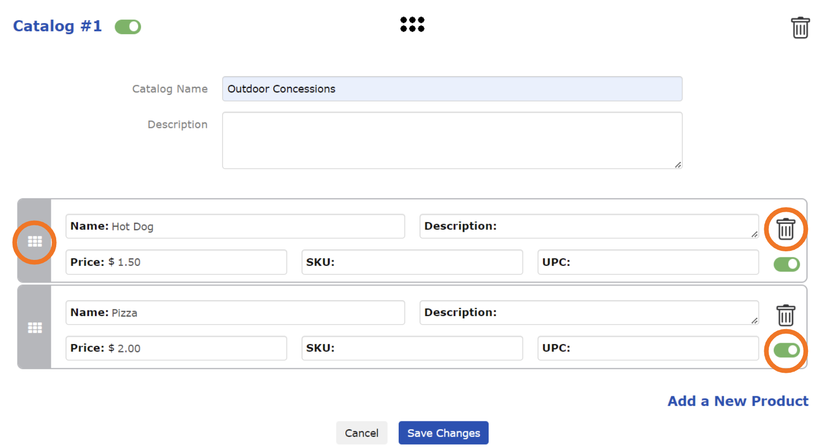Click the Cancel button

[x=361, y=432]
